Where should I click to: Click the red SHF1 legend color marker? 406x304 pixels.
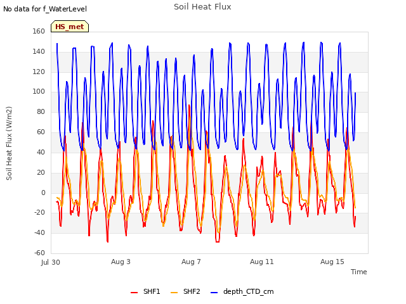134,293
